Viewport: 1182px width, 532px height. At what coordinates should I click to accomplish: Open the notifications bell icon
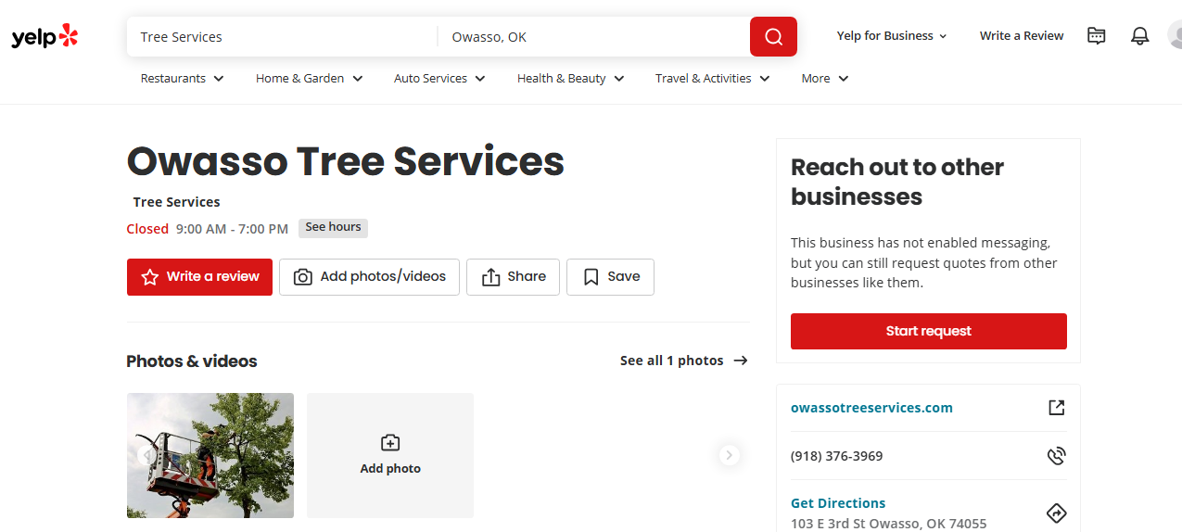[x=1139, y=36]
